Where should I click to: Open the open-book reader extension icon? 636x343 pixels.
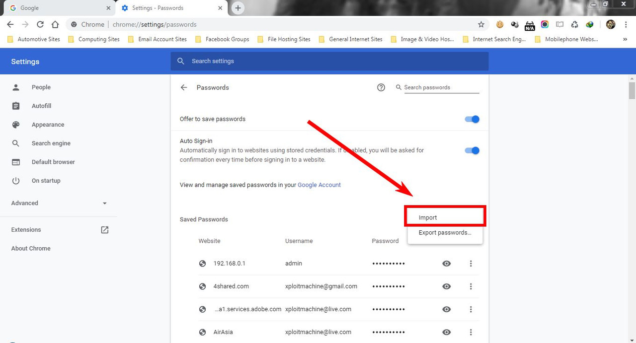pos(559,24)
